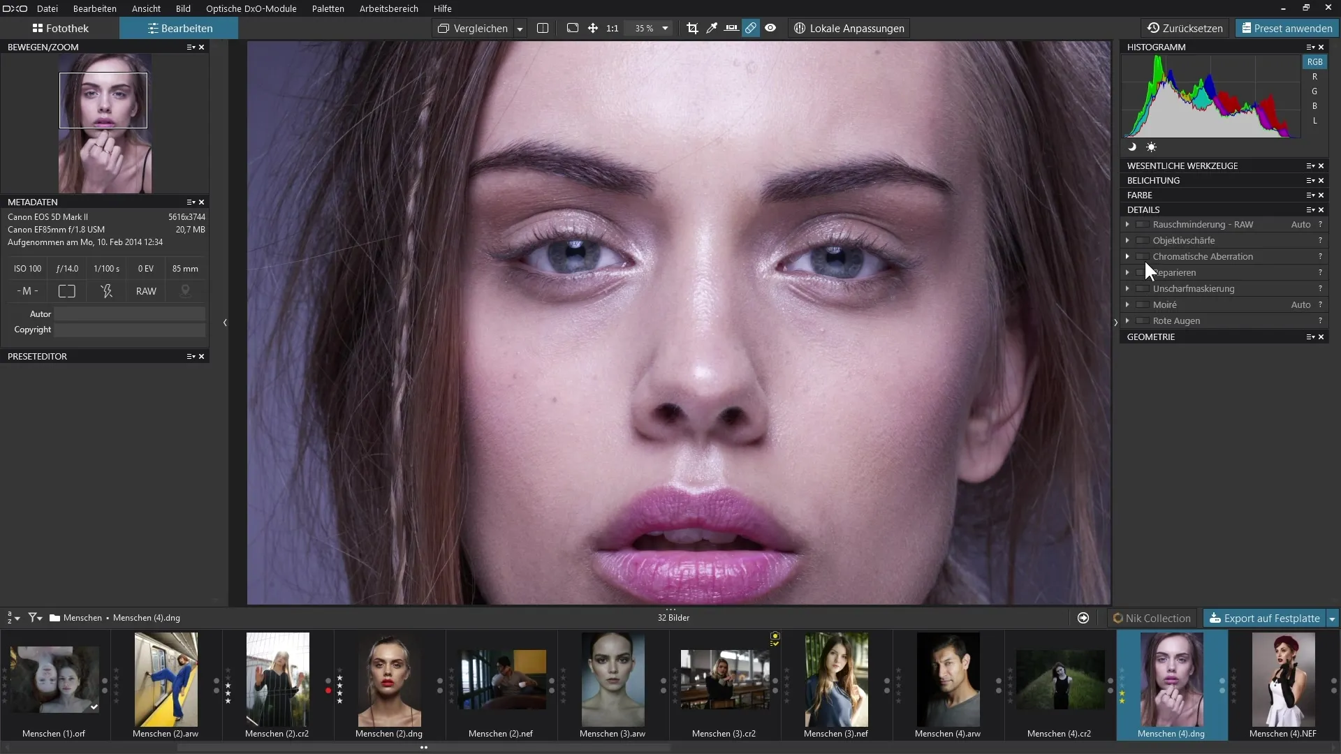The height and width of the screenshot is (754, 1341).
Task: Open the sort order icon in filmstrip bar
Action: pos(13,618)
